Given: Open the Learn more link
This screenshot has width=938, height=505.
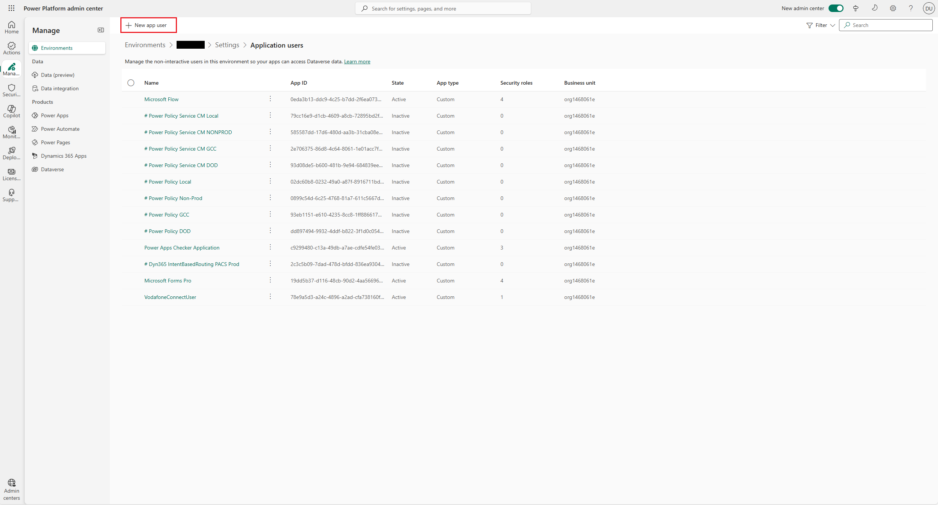Looking at the screenshot, I should (357, 61).
